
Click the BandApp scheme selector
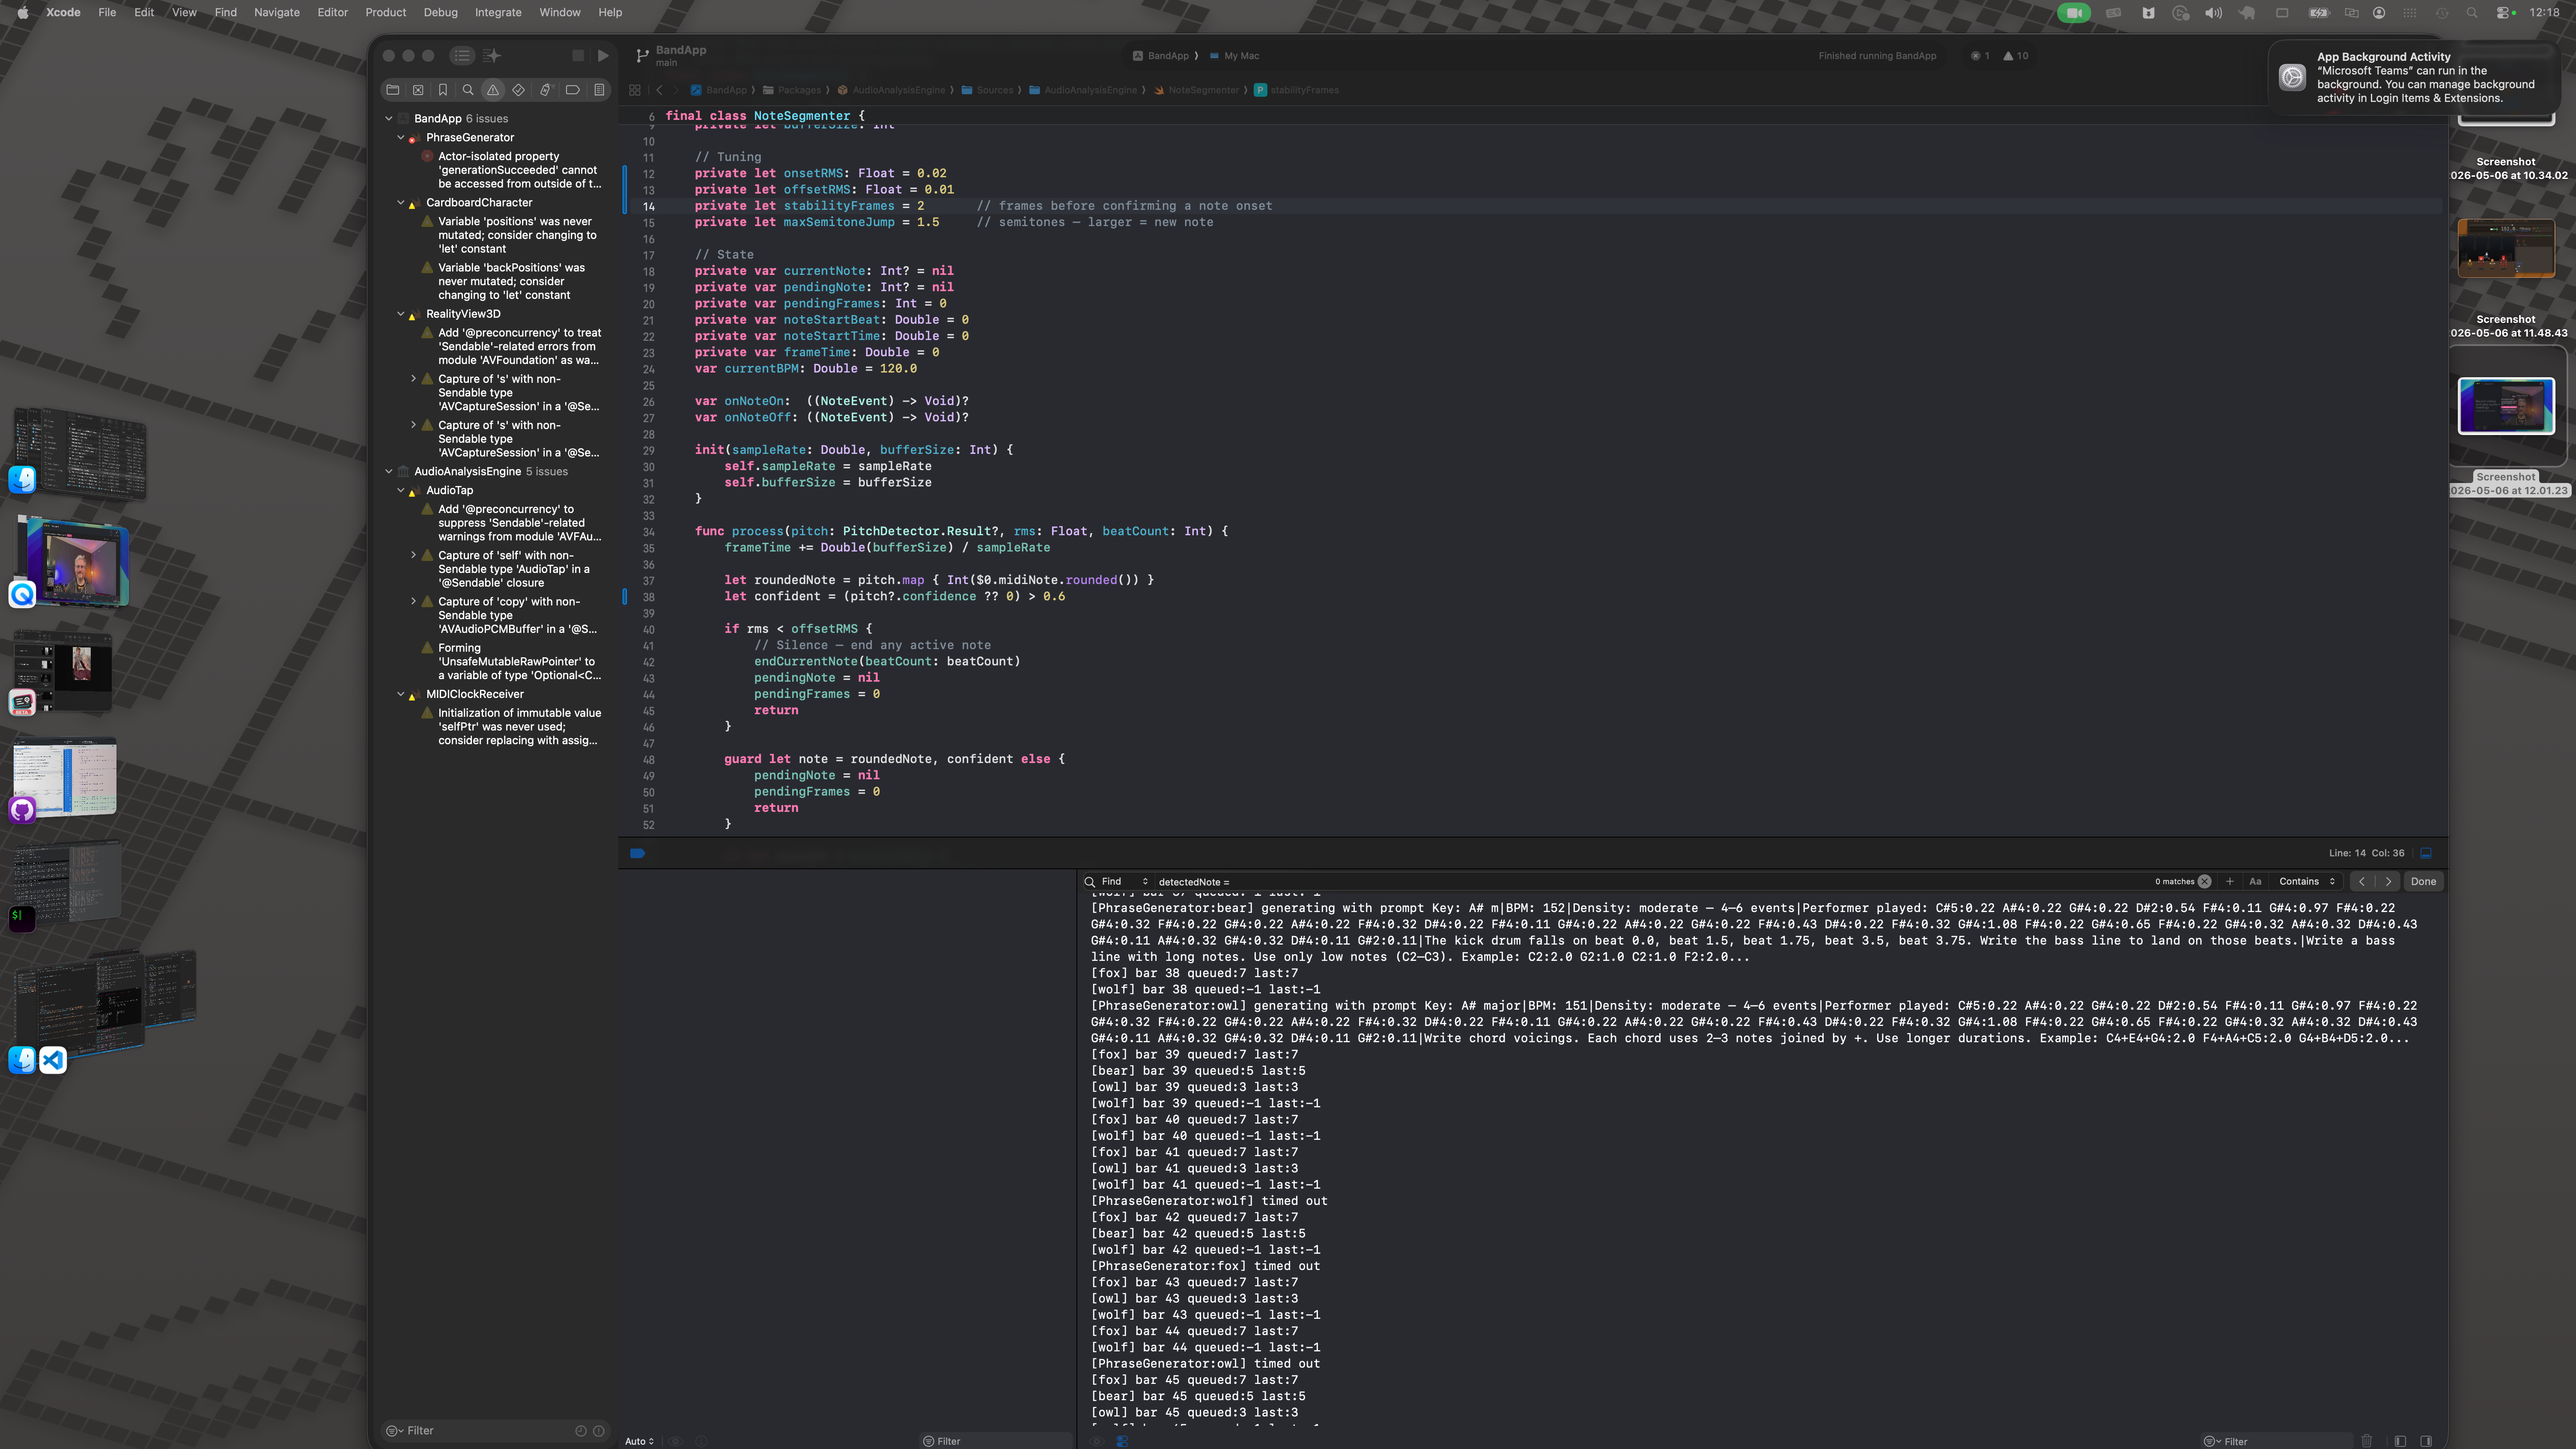[1161, 56]
